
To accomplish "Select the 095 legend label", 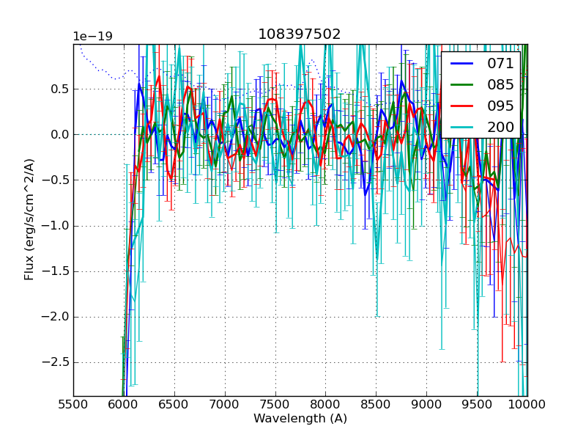I will [x=500, y=106].
